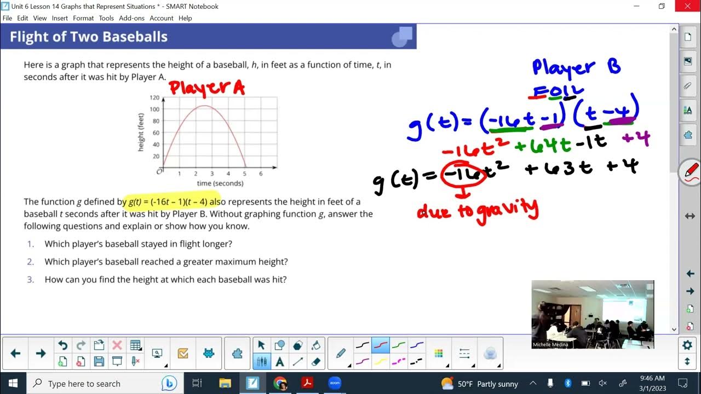The width and height of the screenshot is (701, 394).
Task: Open the response assessment checkmark tool
Action: [x=183, y=354]
